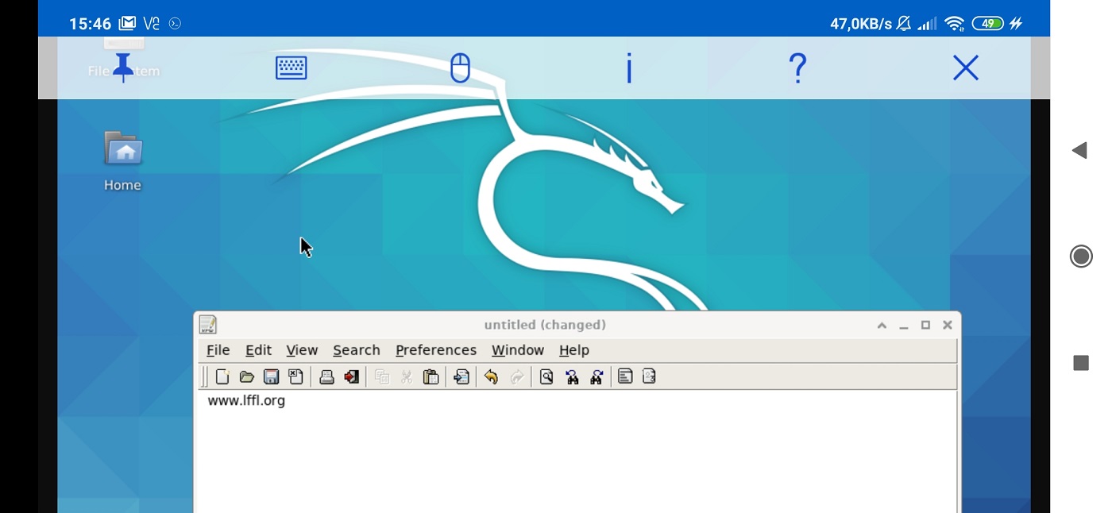Viewport: 1112px width, 513px height.
Task: Undo the last change with the yellow arrow
Action: tap(491, 377)
